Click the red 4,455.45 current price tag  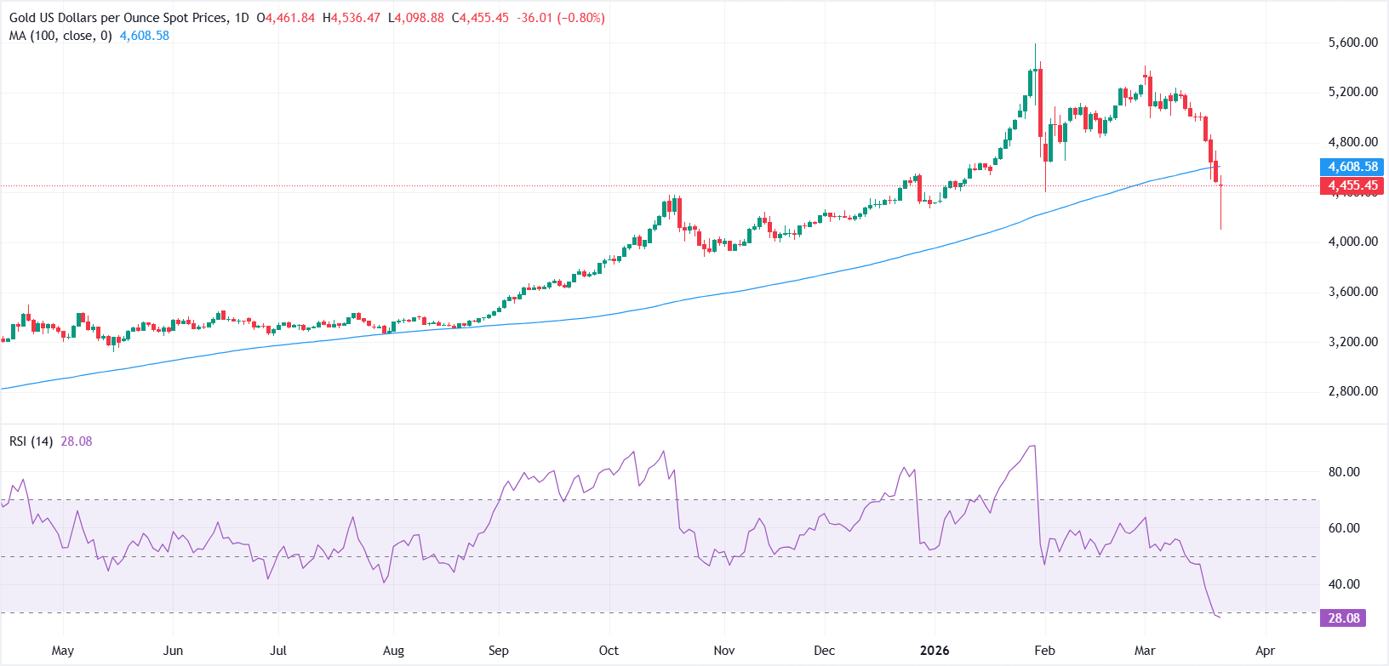[x=1352, y=185]
